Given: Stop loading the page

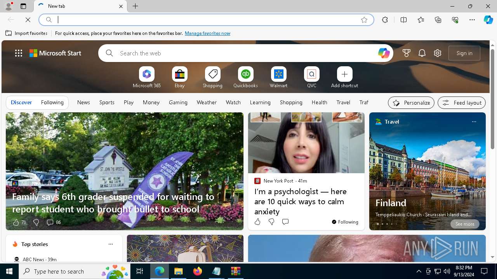Looking at the screenshot, I should point(28,20).
